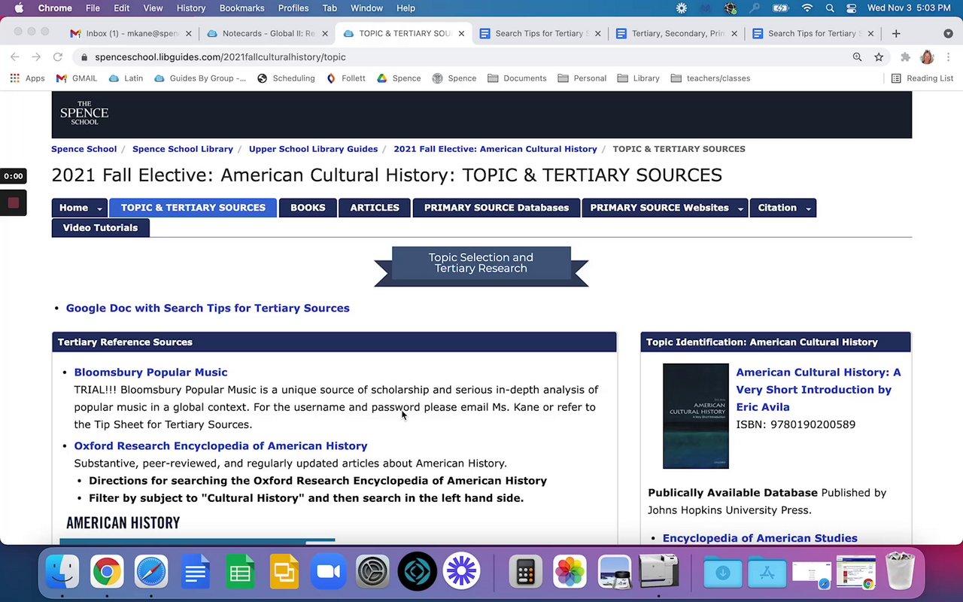Open the Trash in the dock
963x602 pixels.
tap(900, 572)
